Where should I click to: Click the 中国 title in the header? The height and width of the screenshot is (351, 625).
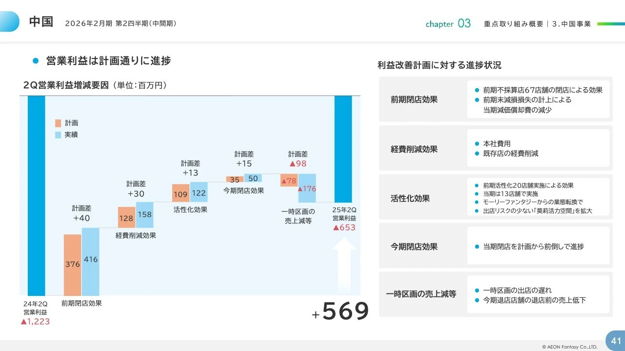[x=41, y=21]
